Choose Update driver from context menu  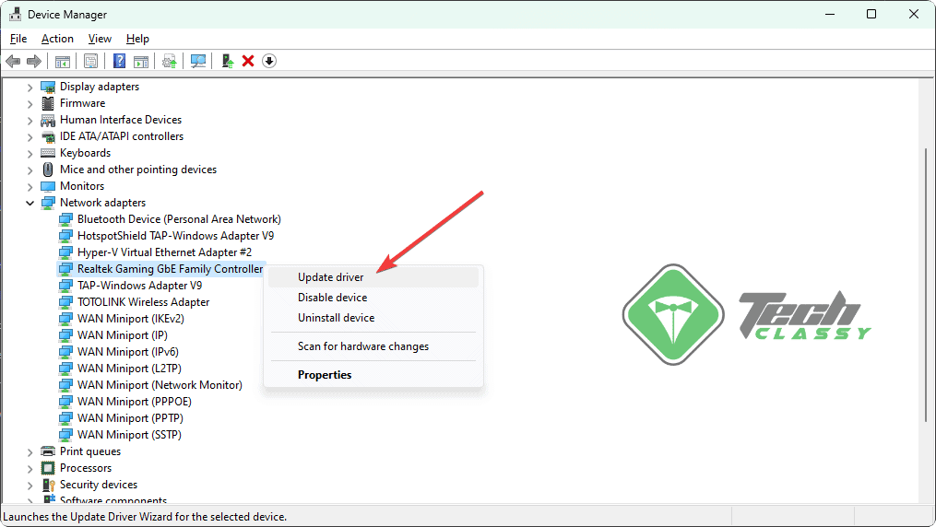click(x=373, y=277)
